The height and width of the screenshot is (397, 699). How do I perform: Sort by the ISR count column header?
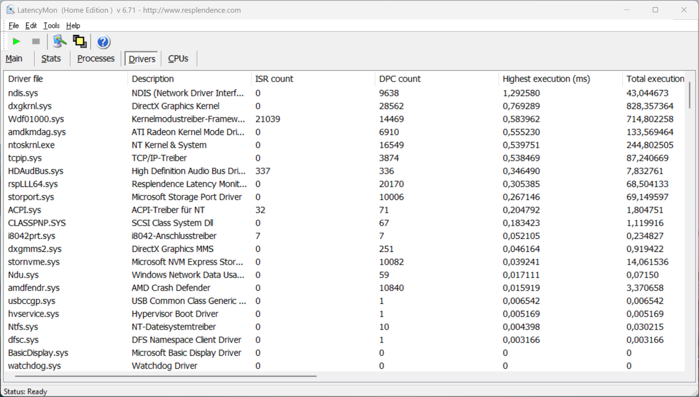pos(274,79)
